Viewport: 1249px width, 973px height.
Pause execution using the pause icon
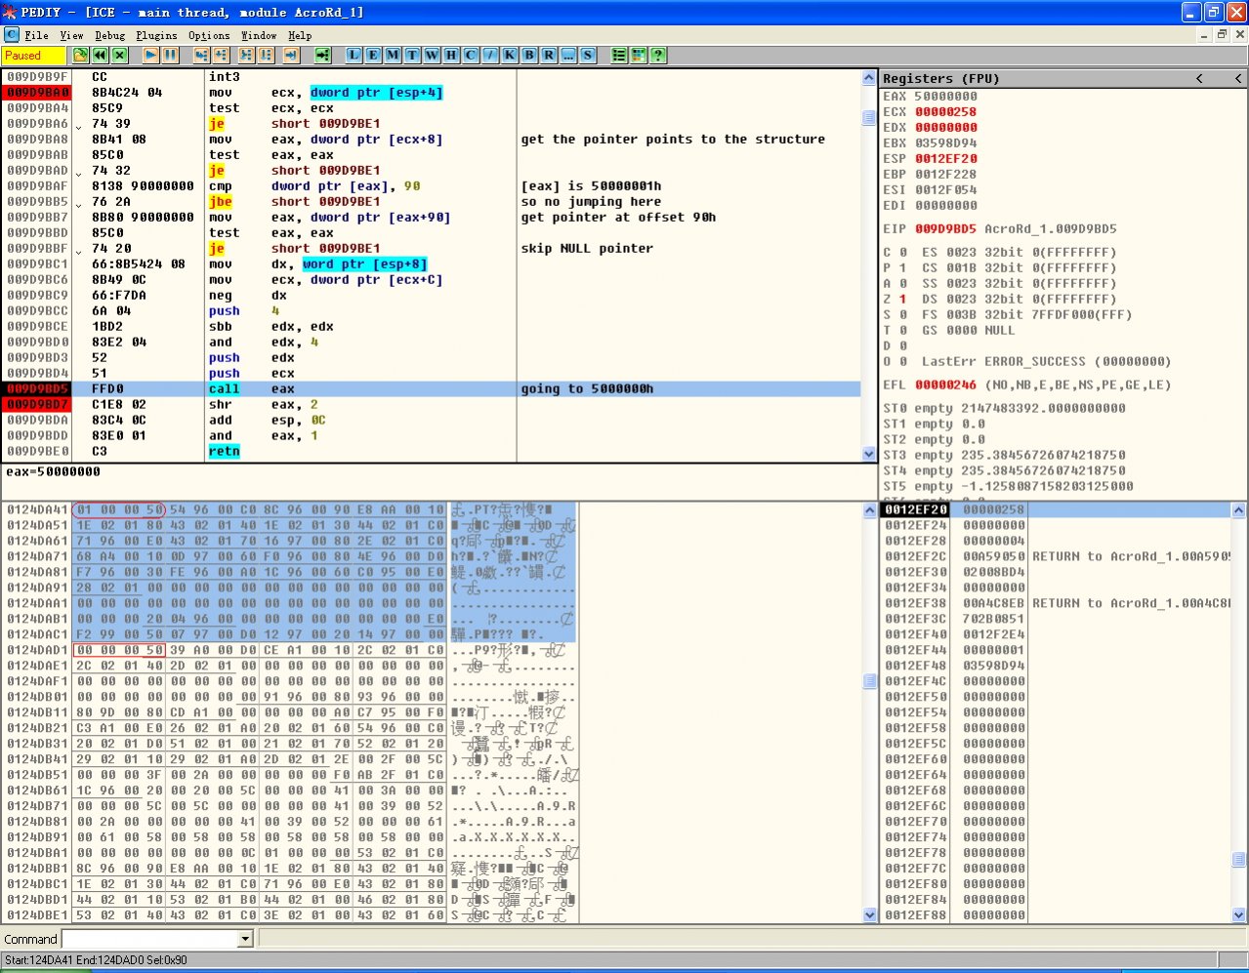coord(170,56)
